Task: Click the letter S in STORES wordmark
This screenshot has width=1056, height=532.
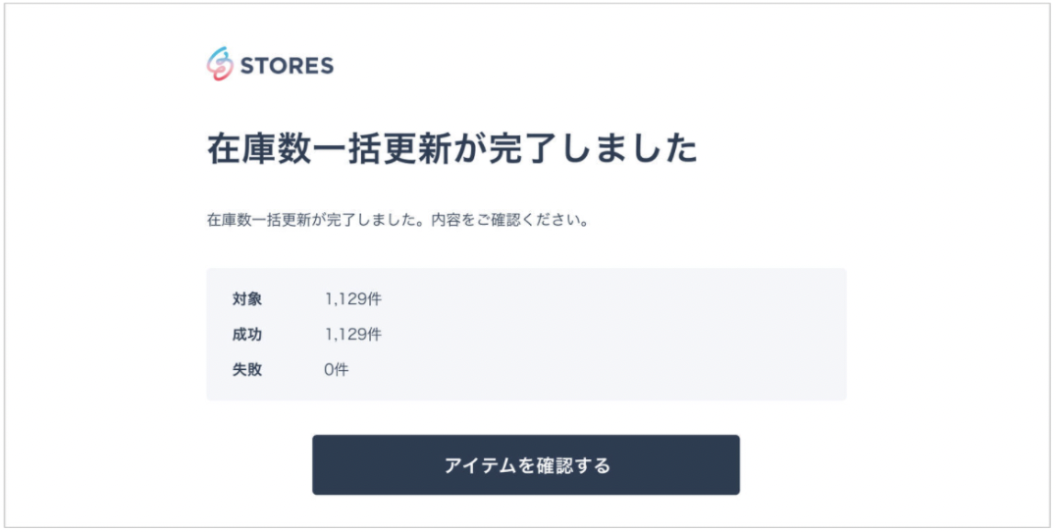Action: click(246, 66)
